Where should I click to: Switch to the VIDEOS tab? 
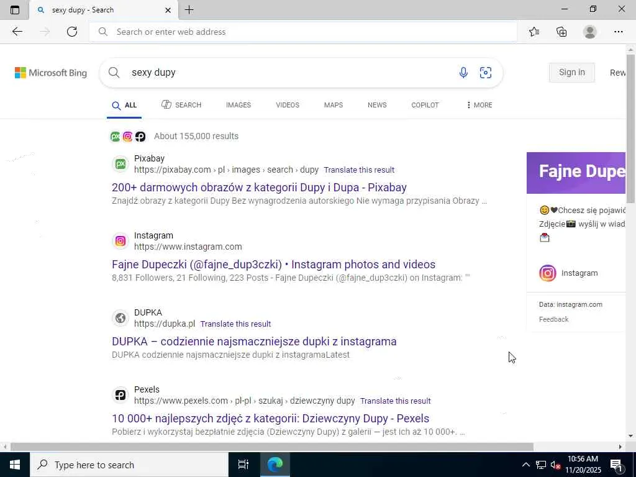[x=288, y=105]
